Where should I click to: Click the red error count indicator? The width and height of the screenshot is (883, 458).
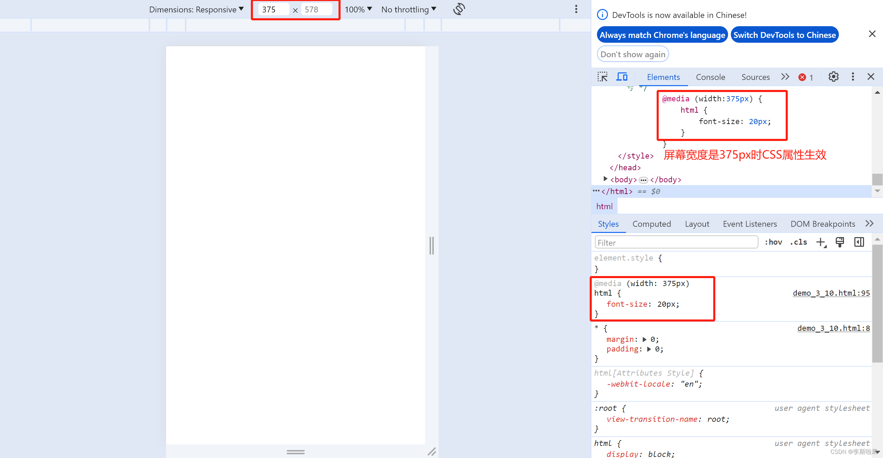tap(806, 77)
